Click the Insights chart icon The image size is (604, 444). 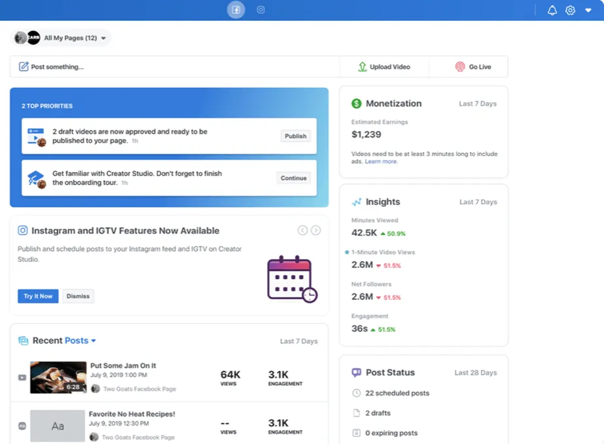(x=357, y=202)
